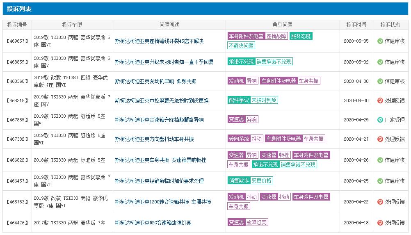Select complaint number 【467889】
Image resolution: width=411 pixels, height=235 pixels.
[17, 120]
